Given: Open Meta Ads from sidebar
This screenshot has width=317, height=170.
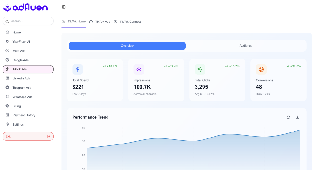Looking at the screenshot, I should pos(19,51).
